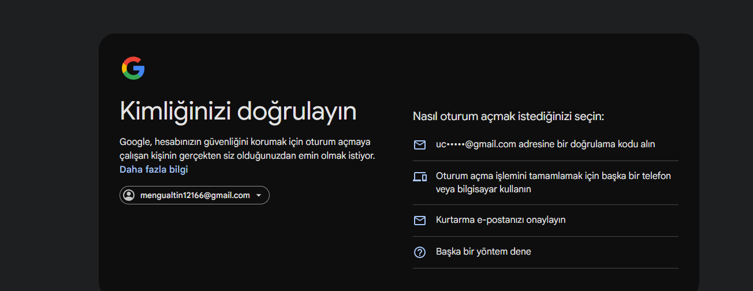The height and width of the screenshot is (291, 753).
Task: Click Nasıl oturum açmak istediğinizi seçin text
Action: pyautogui.click(x=508, y=117)
